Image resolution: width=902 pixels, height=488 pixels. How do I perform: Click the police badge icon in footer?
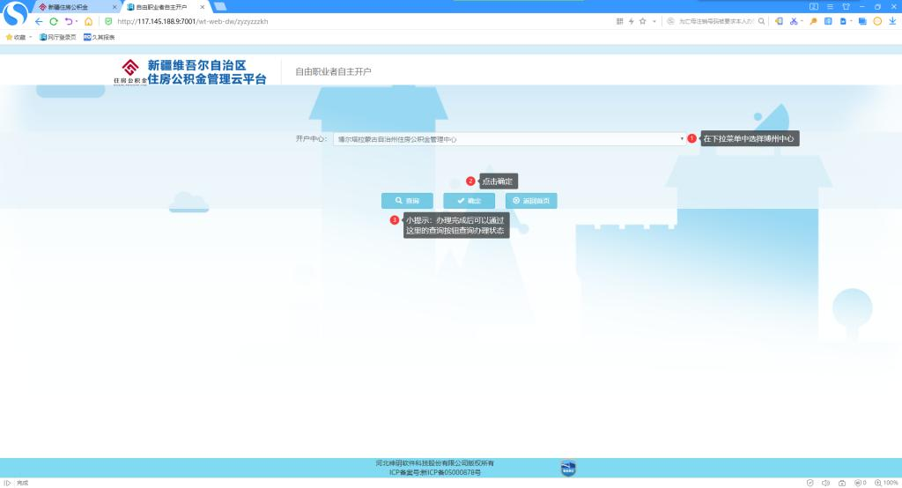click(568, 468)
